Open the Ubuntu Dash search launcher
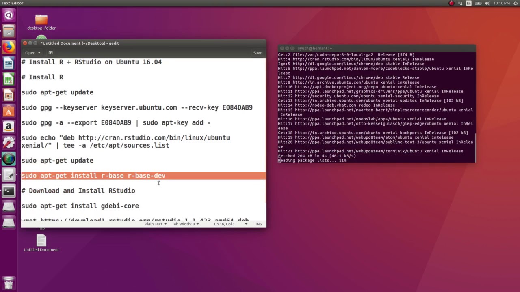 coord(9,15)
